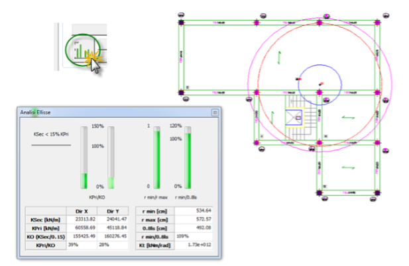
Task: Select the Kt value 1.73e+012
Action: click(x=200, y=245)
